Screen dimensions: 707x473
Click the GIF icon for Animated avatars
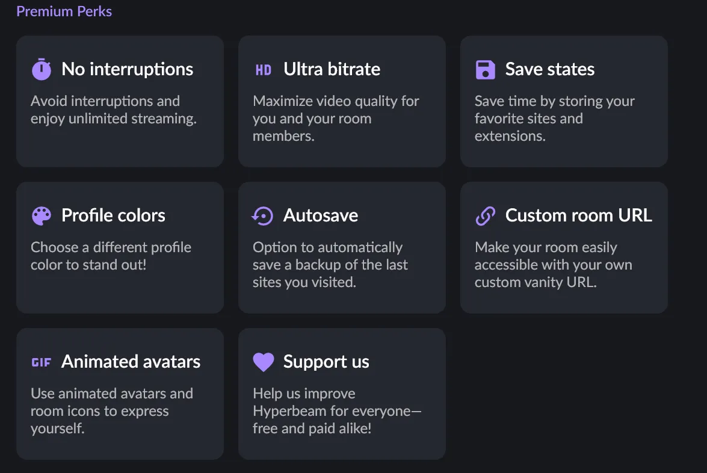[x=42, y=362]
